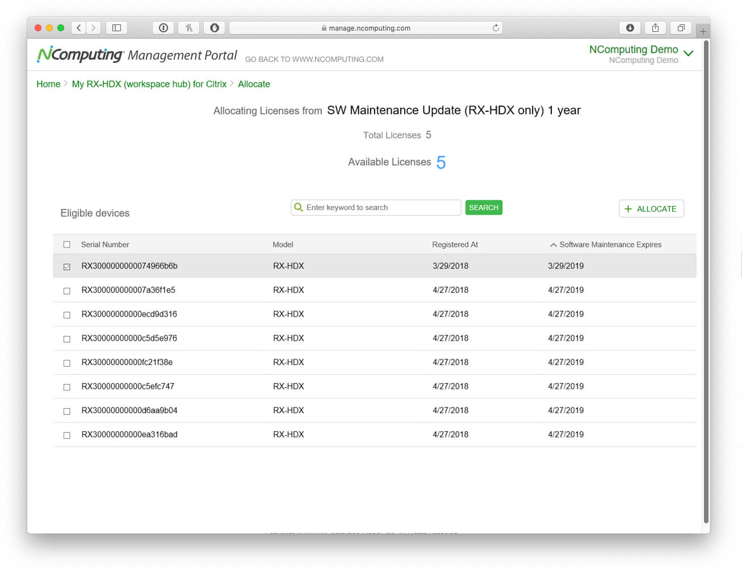Click the green SEARCH button

pyautogui.click(x=484, y=207)
